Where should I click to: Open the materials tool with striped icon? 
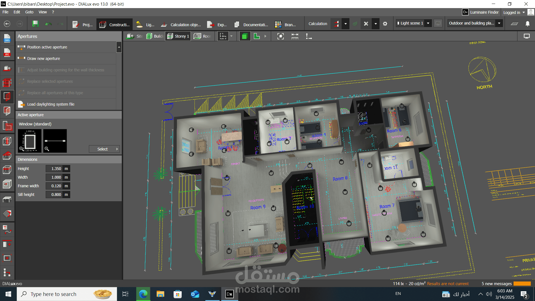(x=7, y=214)
